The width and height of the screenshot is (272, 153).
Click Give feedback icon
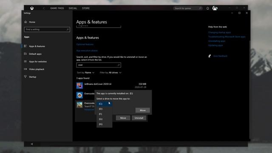click(x=210, y=56)
